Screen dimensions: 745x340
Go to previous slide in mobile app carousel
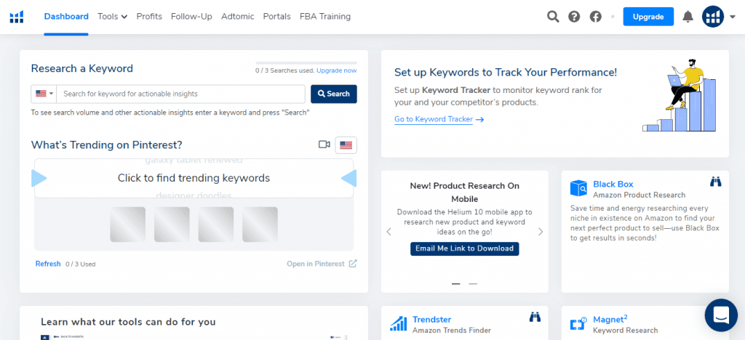point(389,232)
